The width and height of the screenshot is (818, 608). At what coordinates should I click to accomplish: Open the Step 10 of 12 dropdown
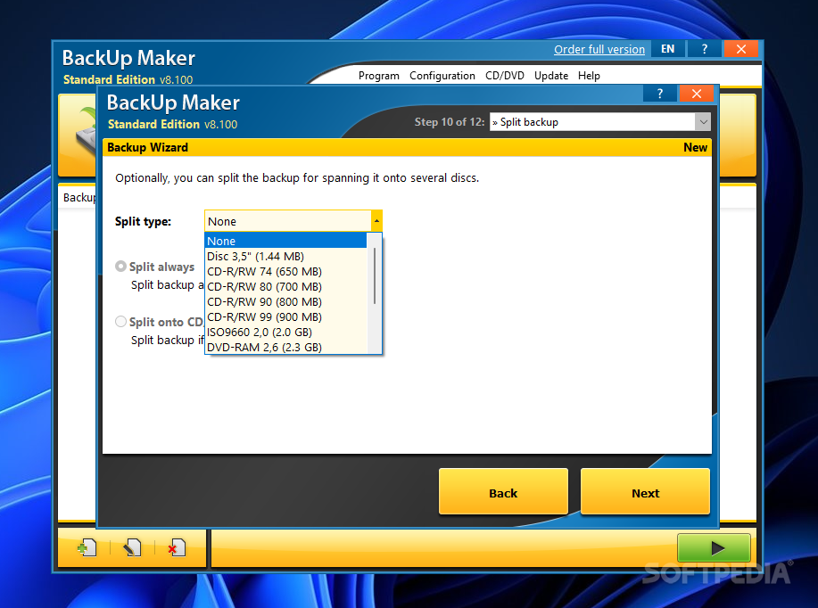pyautogui.click(x=703, y=122)
